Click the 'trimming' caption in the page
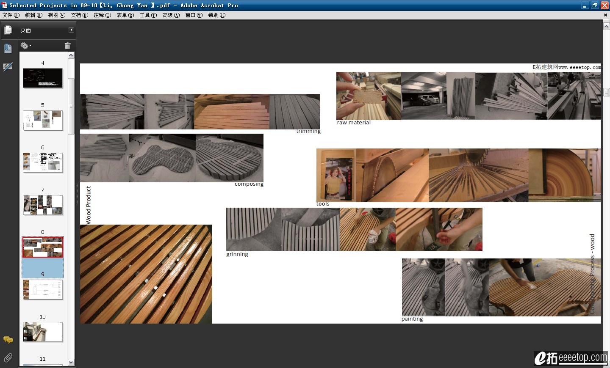Image resolution: width=610 pixels, height=368 pixels. click(x=308, y=131)
